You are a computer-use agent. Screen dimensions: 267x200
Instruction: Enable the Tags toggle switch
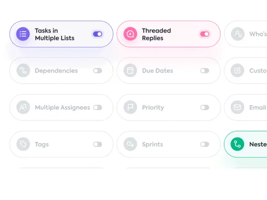(x=97, y=144)
